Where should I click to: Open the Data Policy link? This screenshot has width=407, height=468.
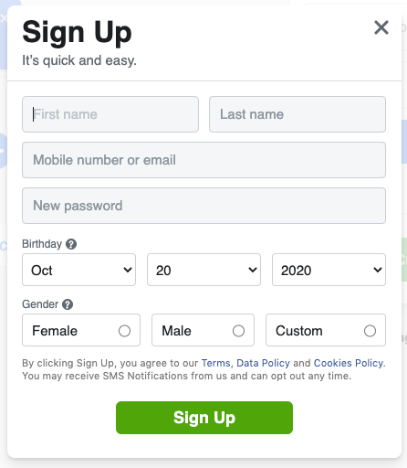263,363
